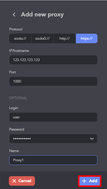Select the socks:// protocol option

20,38
